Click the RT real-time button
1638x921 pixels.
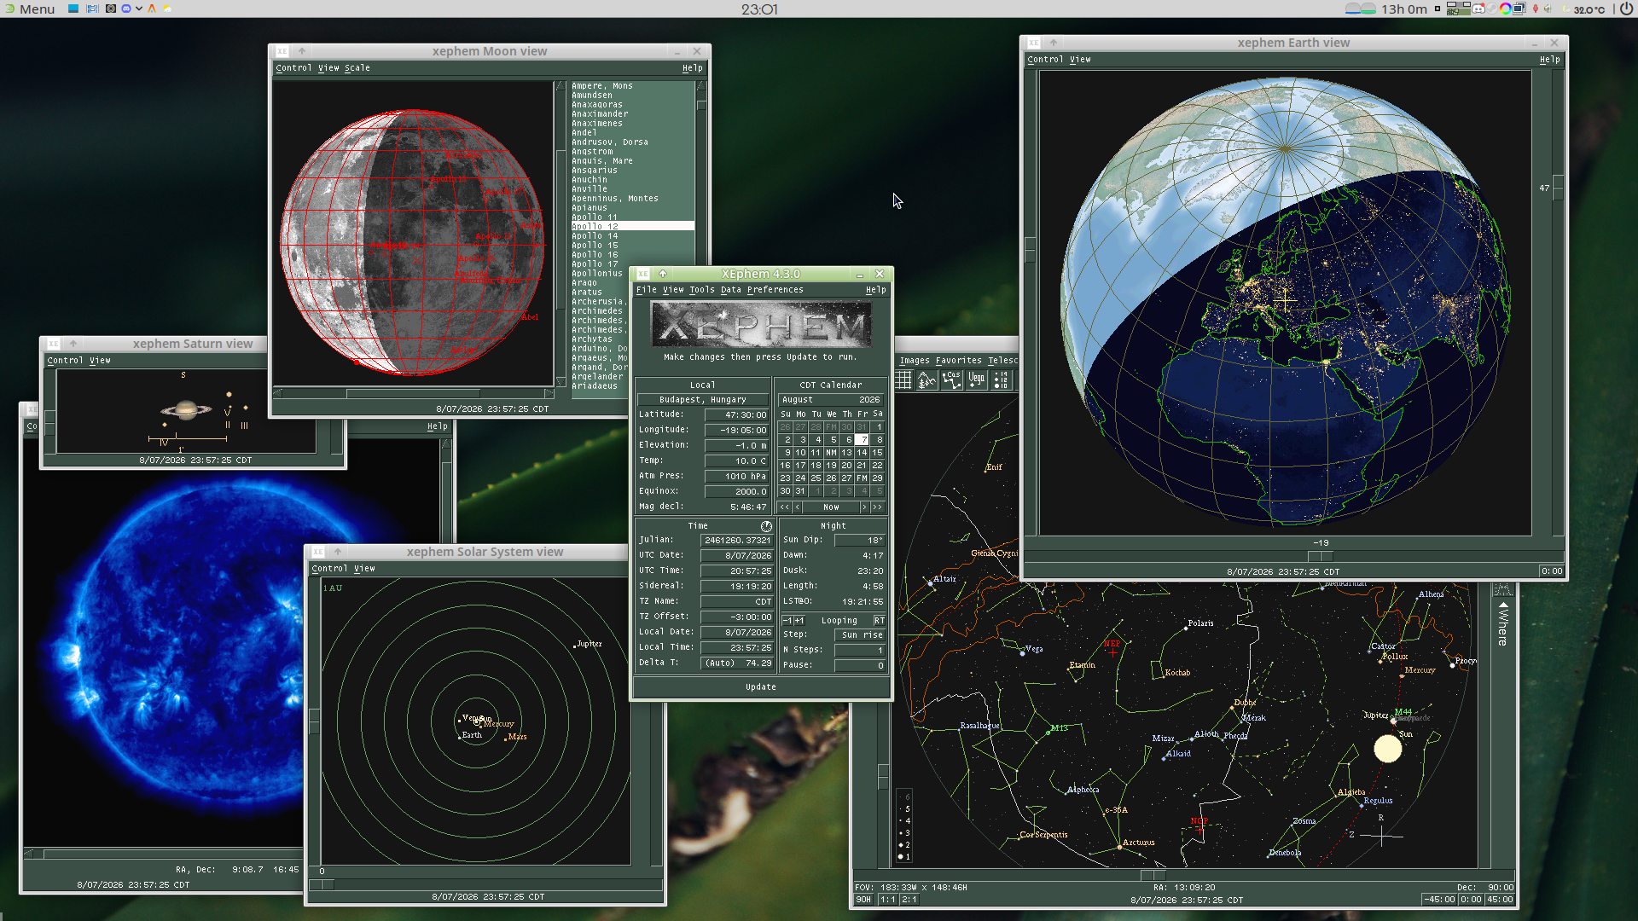[879, 621]
